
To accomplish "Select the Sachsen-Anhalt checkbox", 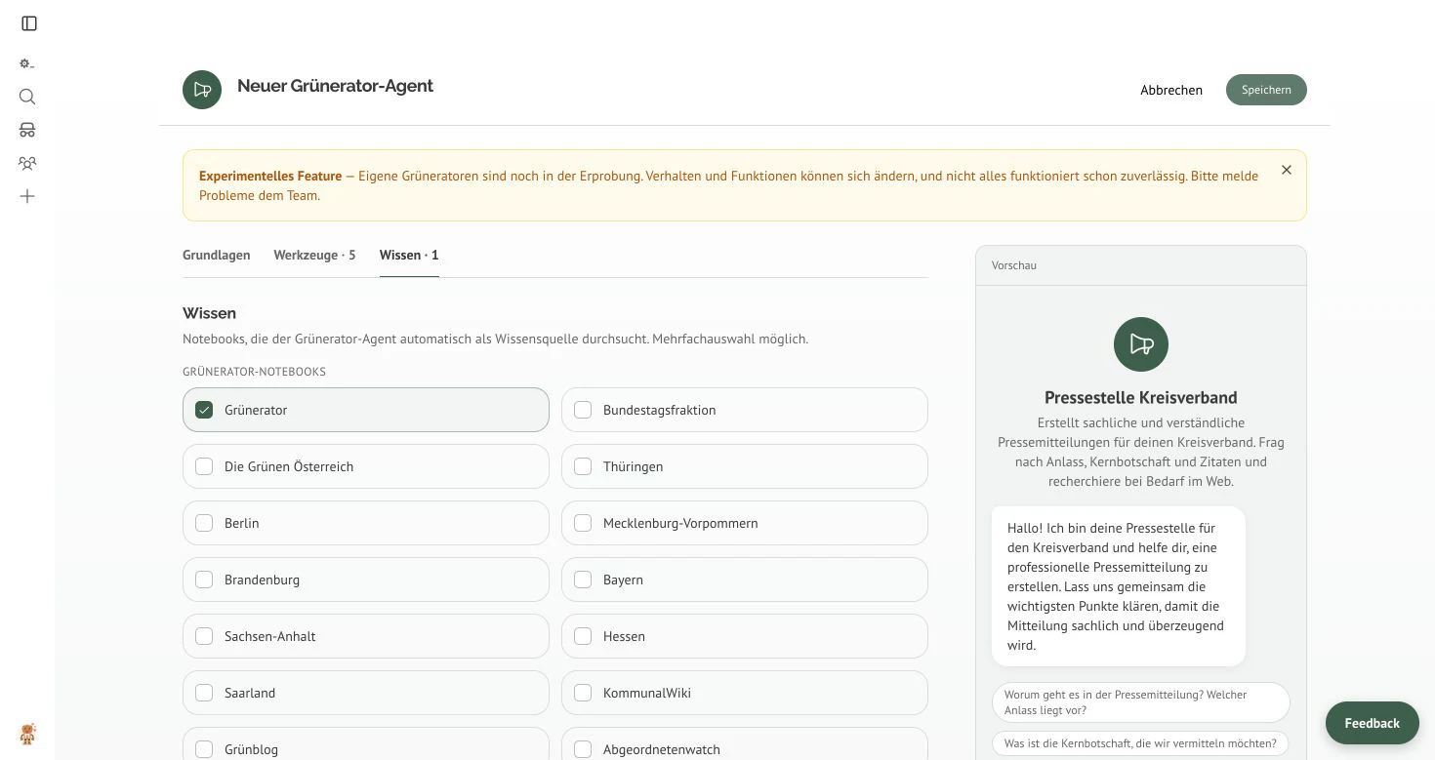I will [x=204, y=636].
